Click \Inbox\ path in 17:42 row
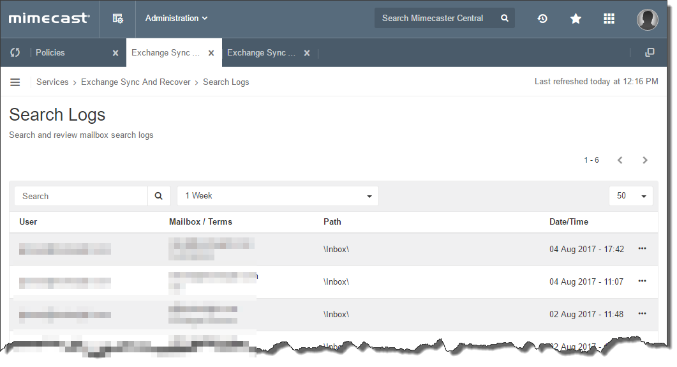This screenshot has height=367, width=677. (336, 249)
